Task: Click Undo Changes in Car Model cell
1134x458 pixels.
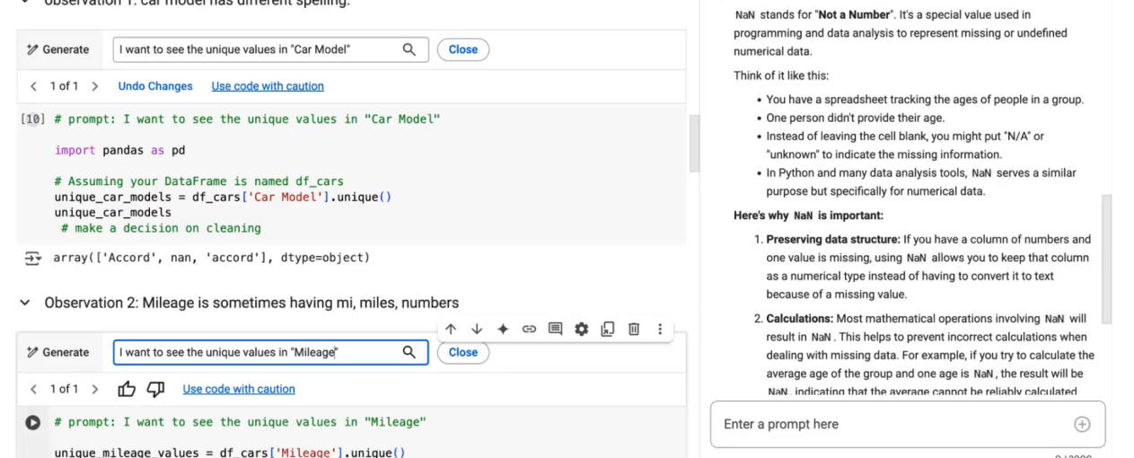Action: pos(155,86)
